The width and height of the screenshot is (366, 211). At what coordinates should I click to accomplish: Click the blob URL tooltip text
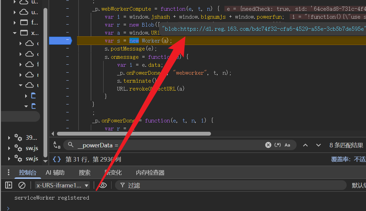[264, 29]
